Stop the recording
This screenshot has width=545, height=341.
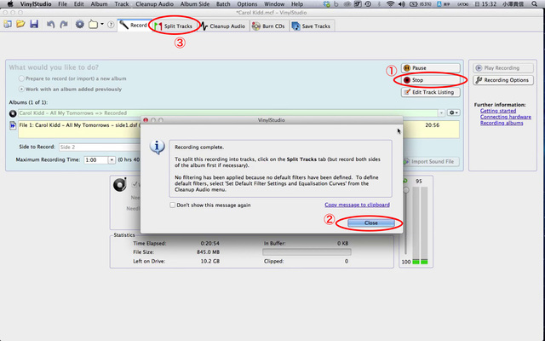click(431, 80)
